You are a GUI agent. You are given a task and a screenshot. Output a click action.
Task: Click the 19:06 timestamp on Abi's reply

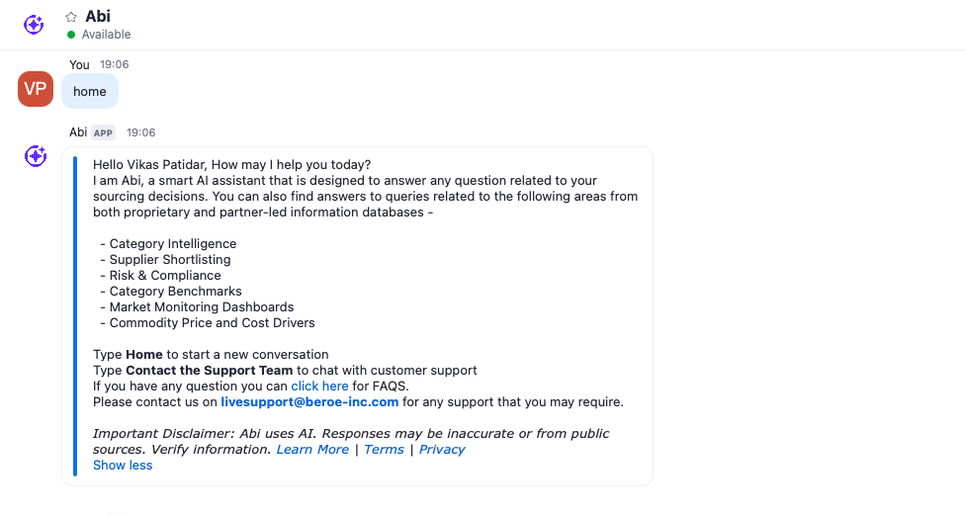click(140, 132)
